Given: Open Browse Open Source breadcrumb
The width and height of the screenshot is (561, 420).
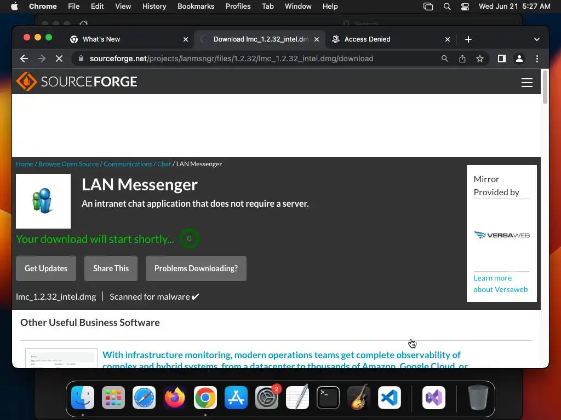Looking at the screenshot, I should [68, 164].
